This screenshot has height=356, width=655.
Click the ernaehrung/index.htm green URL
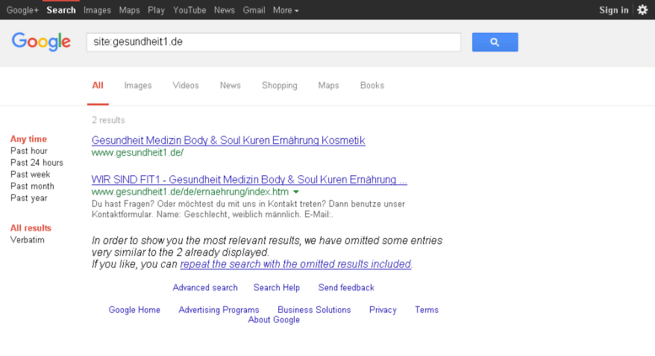click(x=190, y=192)
